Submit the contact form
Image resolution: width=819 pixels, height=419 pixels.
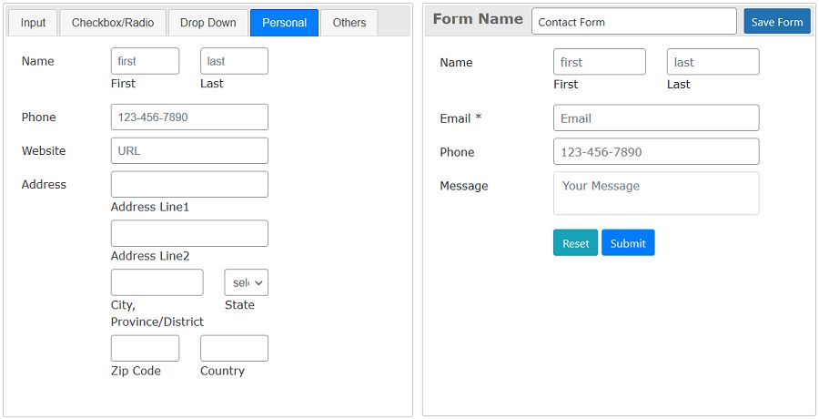pos(627,243)
